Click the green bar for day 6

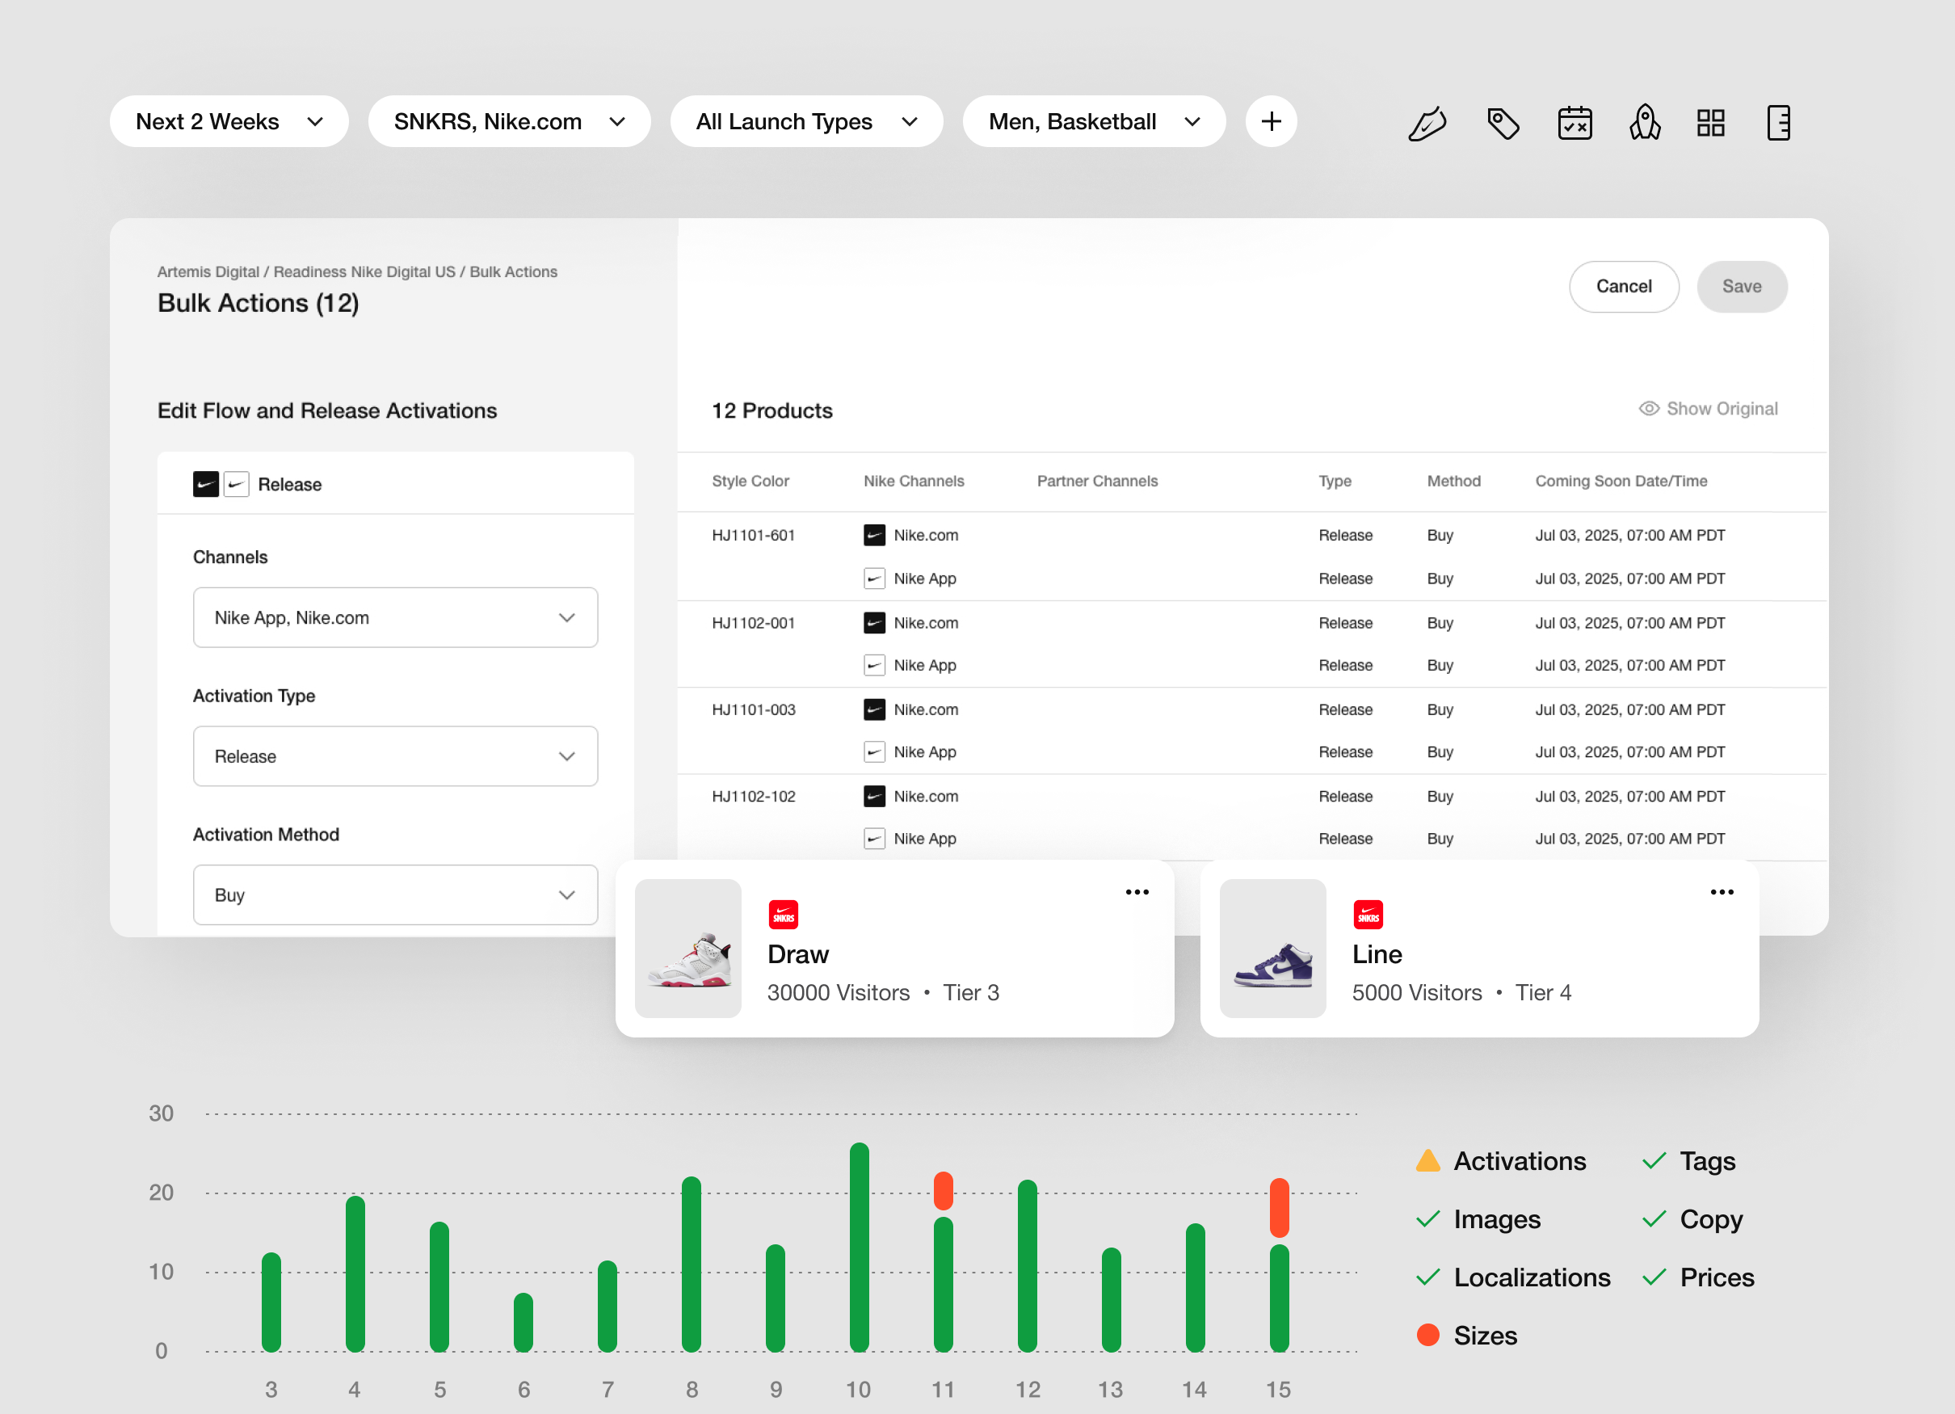pyautogui.click(x=523, y=1323)
